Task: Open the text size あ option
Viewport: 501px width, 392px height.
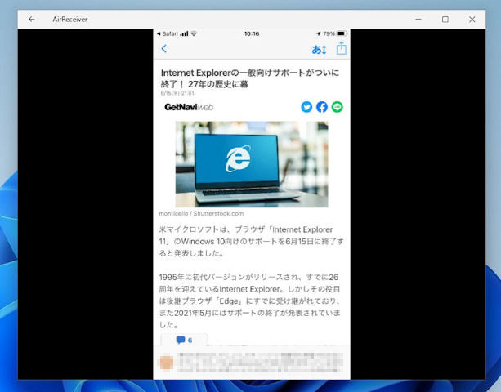Action: coord(319,50)
